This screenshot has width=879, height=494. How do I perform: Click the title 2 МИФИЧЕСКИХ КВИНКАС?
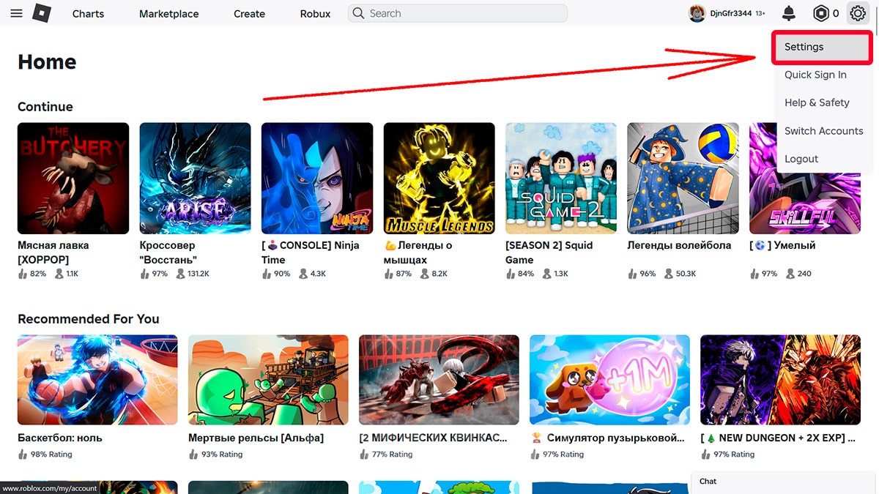[x=434, y=438]
